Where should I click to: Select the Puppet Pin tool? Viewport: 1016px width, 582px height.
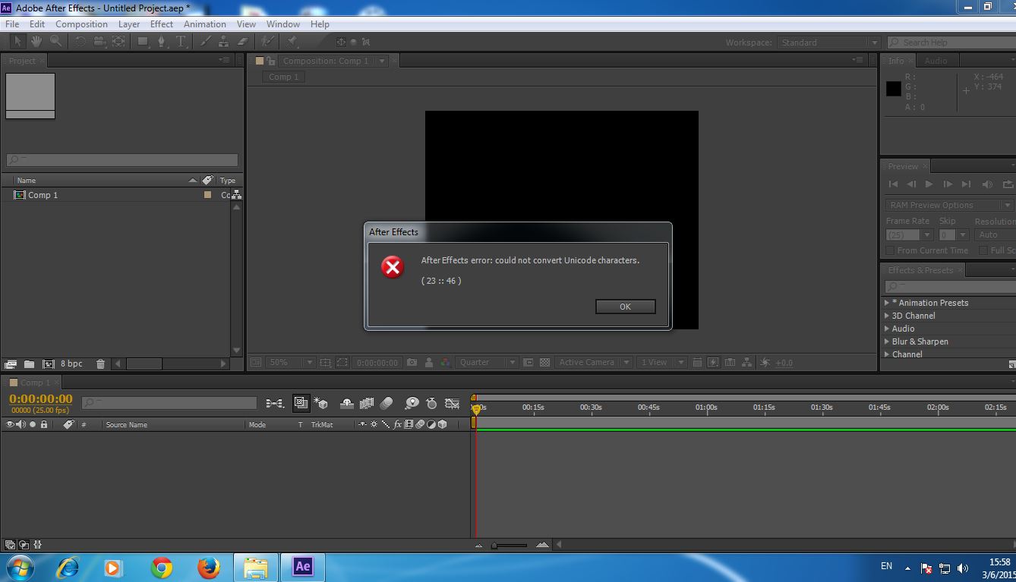tap(292, 42)
